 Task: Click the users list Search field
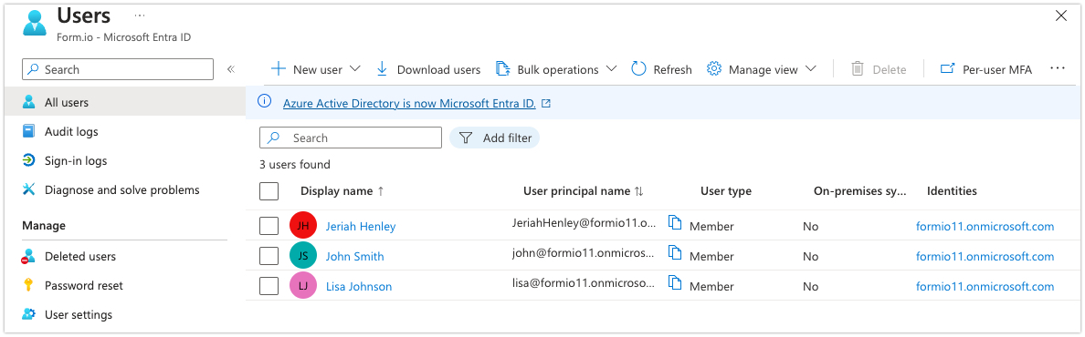[x=351, y=138]
